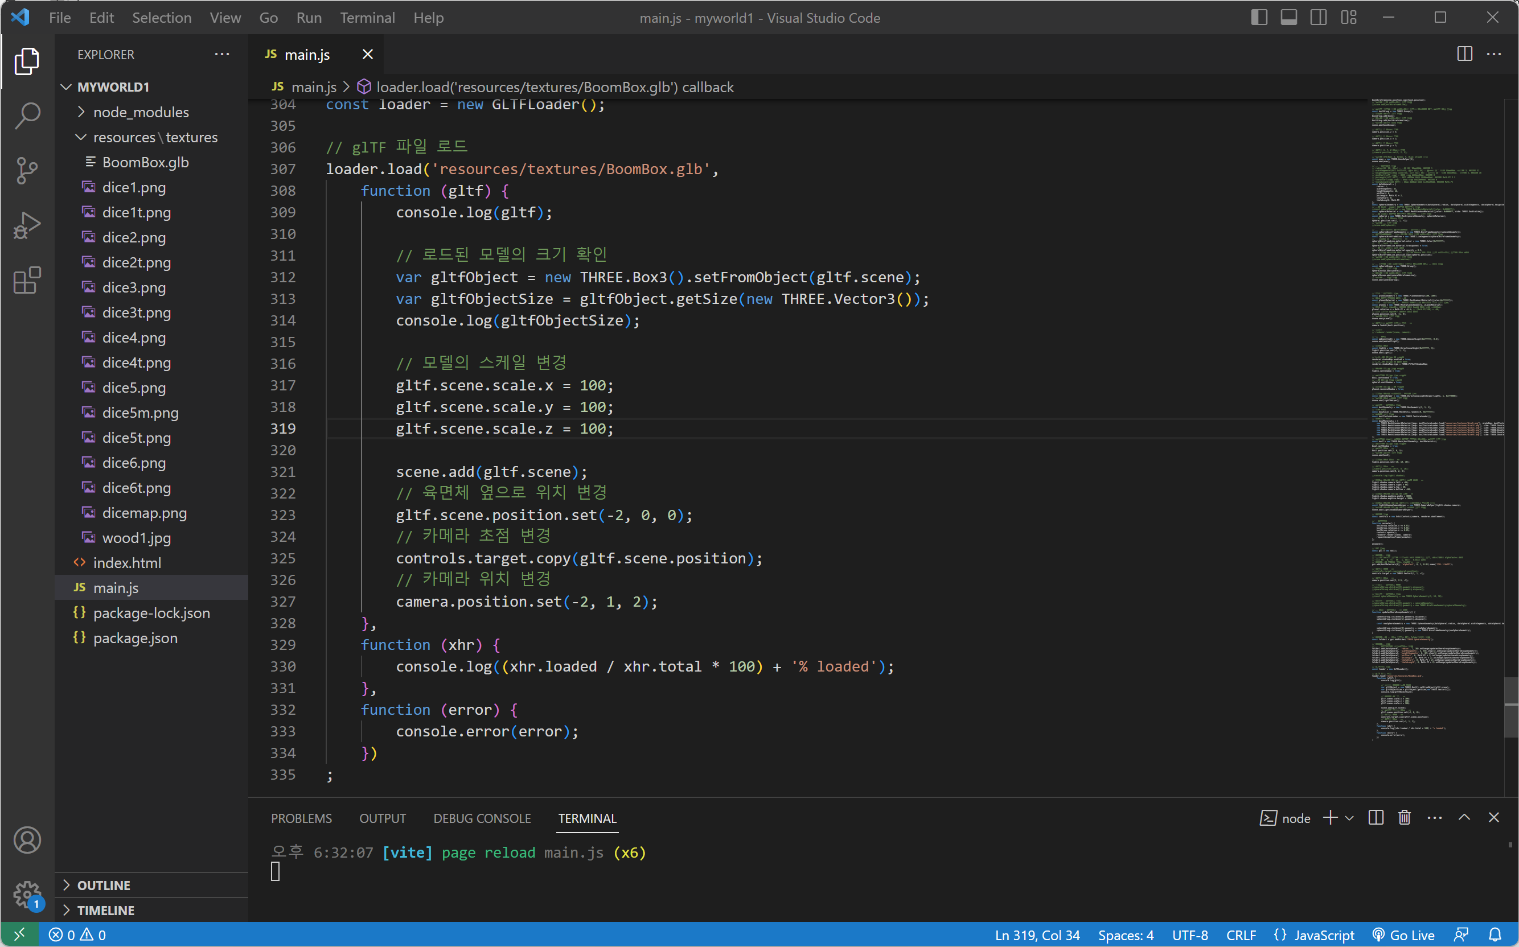Toggle the bottom panel layout button

click(x=1288, y=18)
